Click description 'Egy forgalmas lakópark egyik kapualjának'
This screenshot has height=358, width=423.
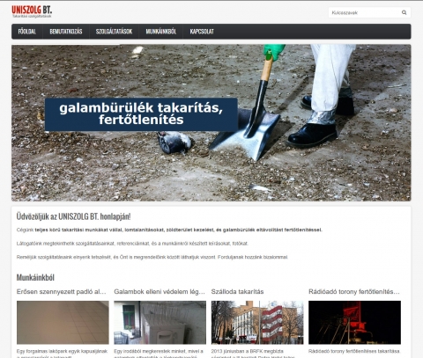click(62, 354)
